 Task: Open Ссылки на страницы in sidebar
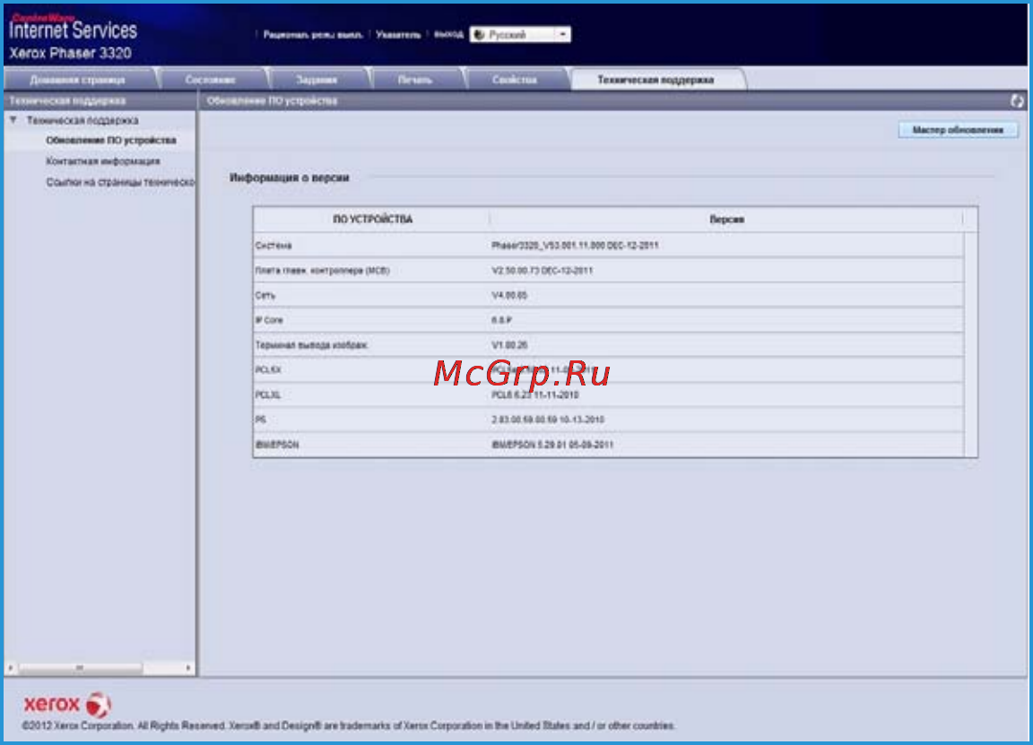(120, 183)
